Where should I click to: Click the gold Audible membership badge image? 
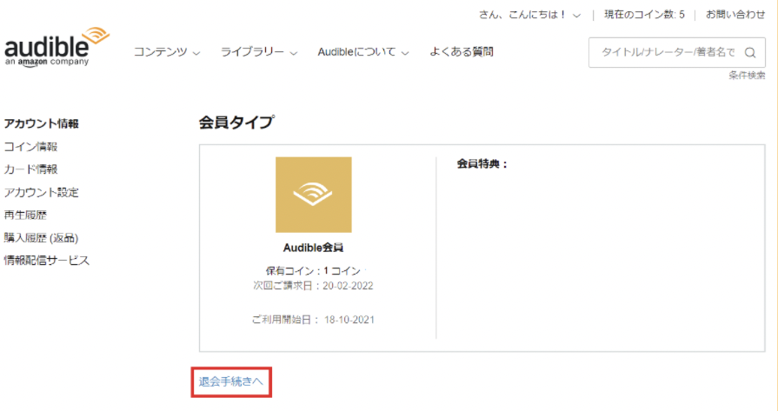(x=314, y=195)
